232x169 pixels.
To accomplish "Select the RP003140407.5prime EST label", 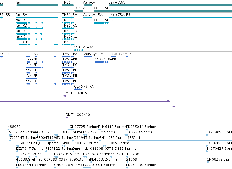I will click(80, 143).
